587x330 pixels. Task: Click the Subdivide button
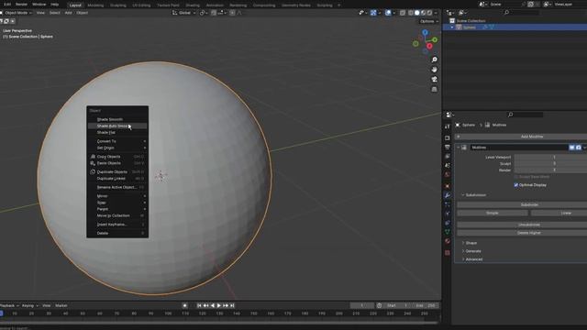point(522,205)
